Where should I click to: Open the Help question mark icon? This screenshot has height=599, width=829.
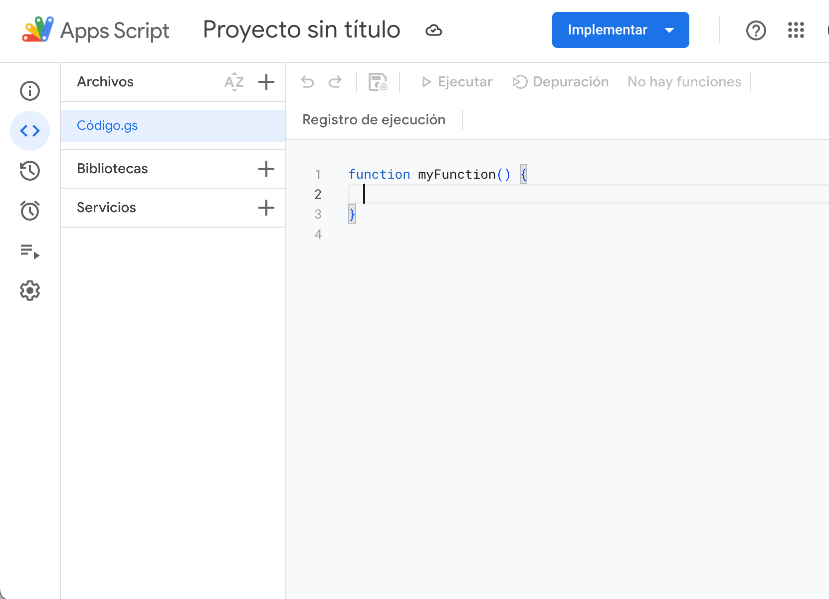click(x=756, y=30)
